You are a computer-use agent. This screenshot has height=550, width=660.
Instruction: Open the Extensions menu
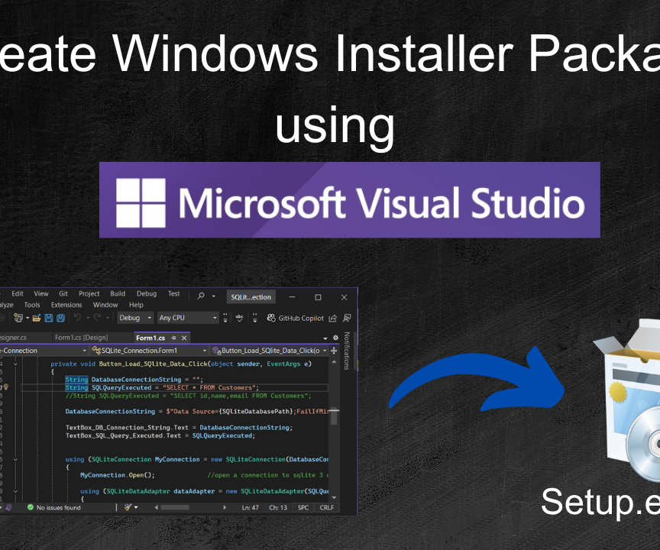coord(66,305)
